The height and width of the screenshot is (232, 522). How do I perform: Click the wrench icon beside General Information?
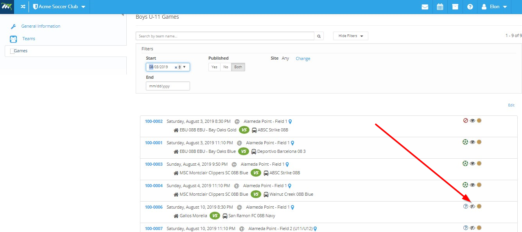click(x=13, y=27)
